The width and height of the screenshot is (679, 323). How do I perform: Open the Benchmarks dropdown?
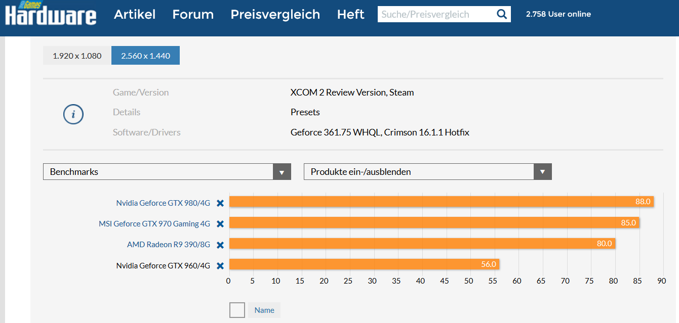coord(167,172)
